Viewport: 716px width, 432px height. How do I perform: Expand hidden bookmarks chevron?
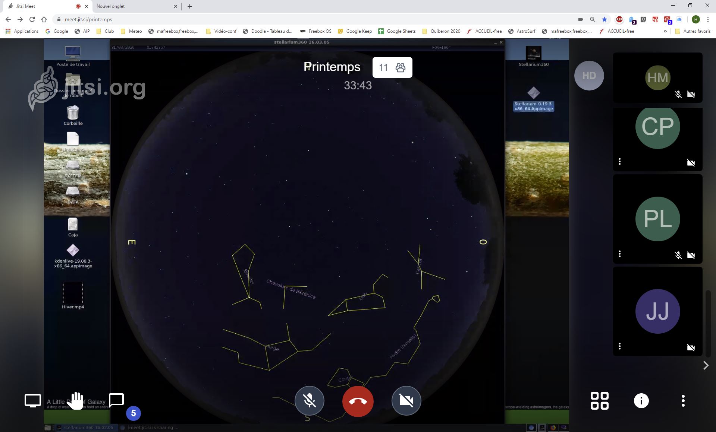(665, 31)
